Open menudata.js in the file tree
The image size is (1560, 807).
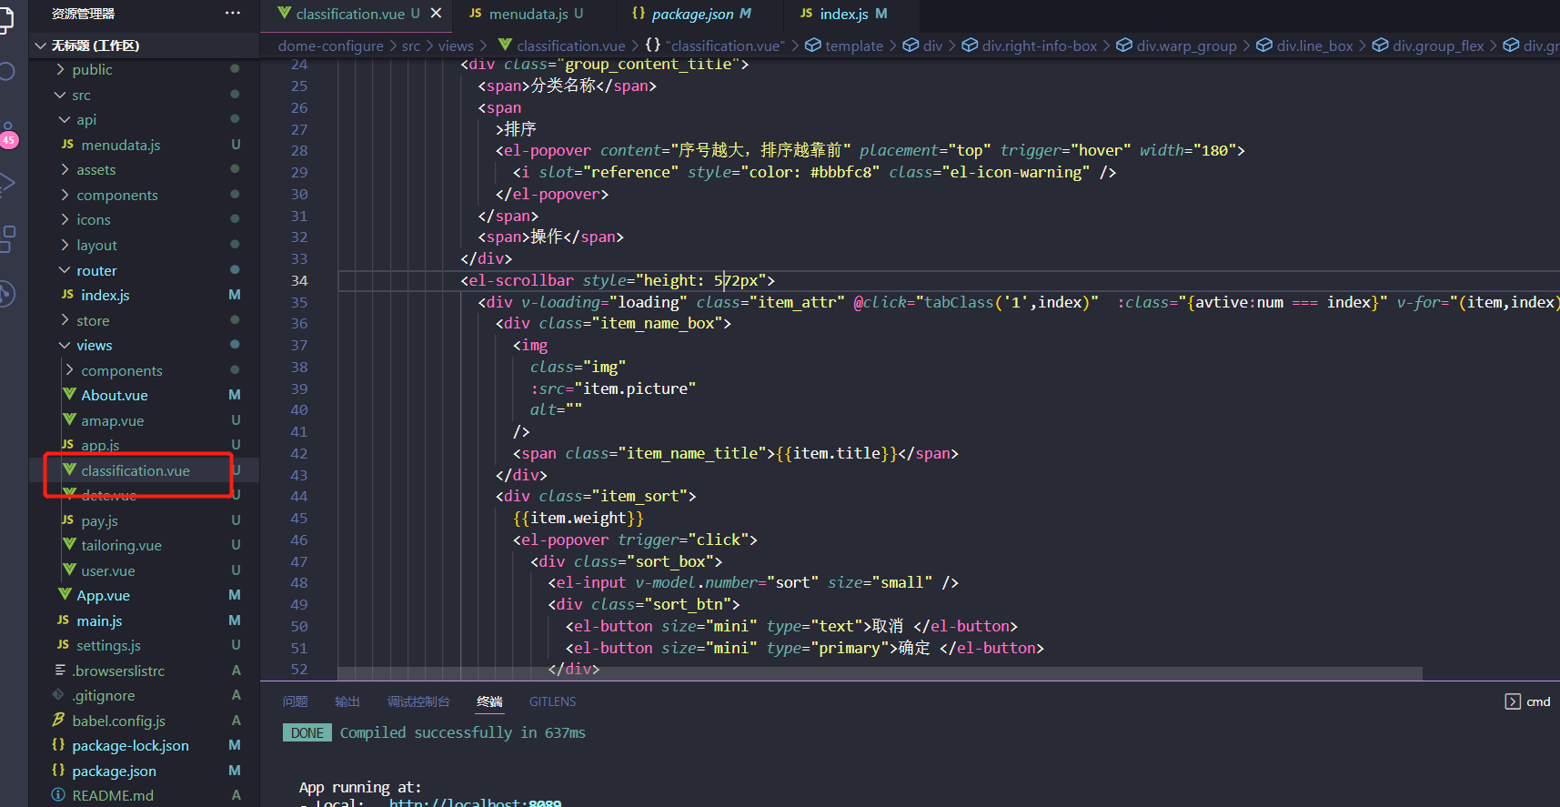click(x=120, y=145)
